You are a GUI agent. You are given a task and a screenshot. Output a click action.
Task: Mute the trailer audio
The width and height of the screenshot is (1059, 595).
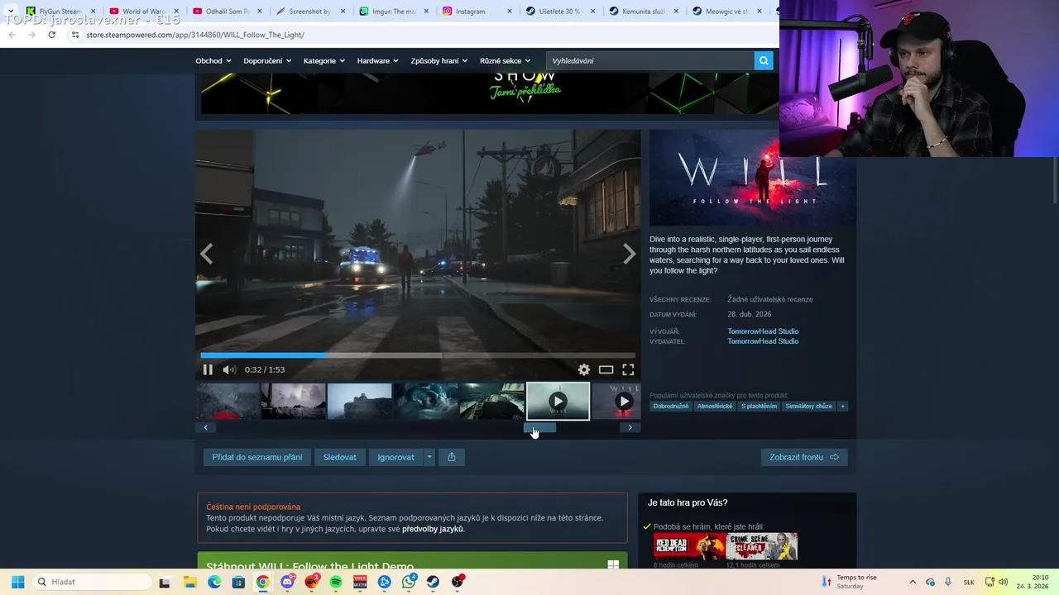[x=229, y=369]
